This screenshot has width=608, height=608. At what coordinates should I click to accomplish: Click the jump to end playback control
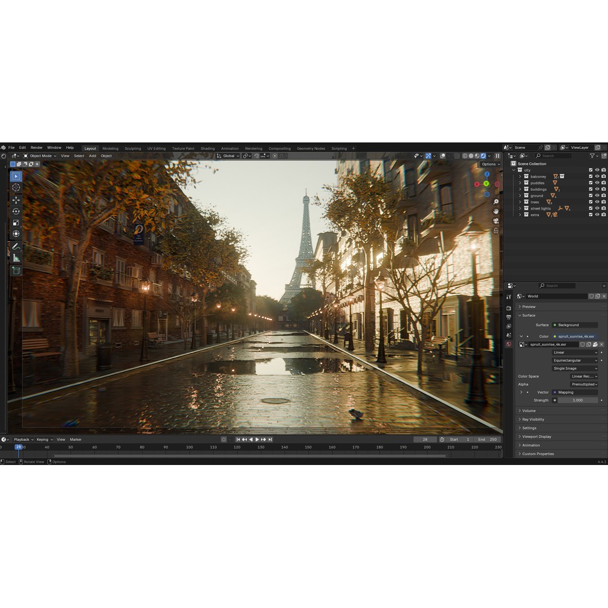click(271, 439)
